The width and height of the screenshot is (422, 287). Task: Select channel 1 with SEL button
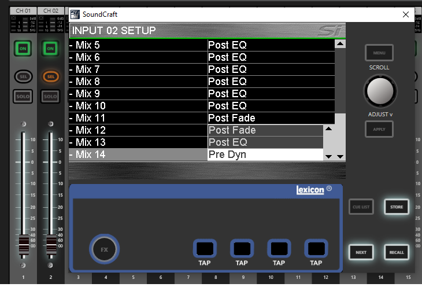(24, 76)
